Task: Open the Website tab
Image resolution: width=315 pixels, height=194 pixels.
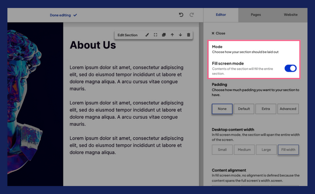Action: (x=290, y=15)
